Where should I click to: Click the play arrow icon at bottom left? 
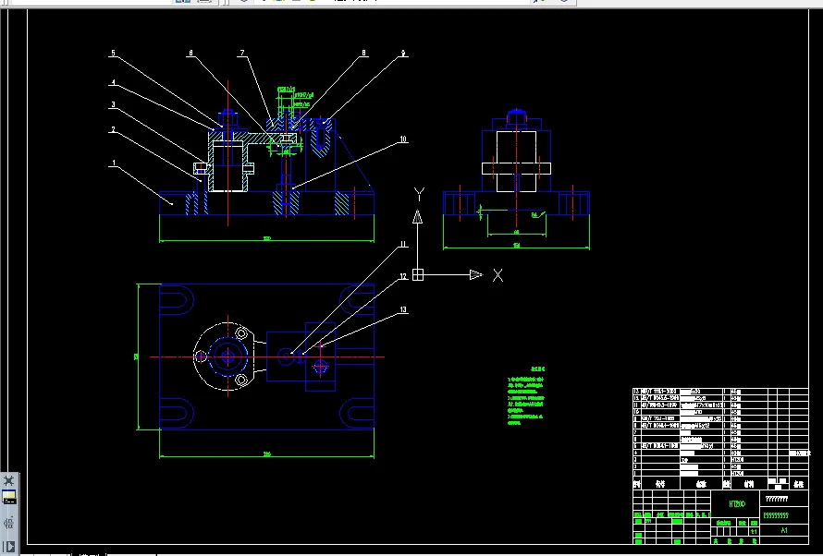(9, 546)
